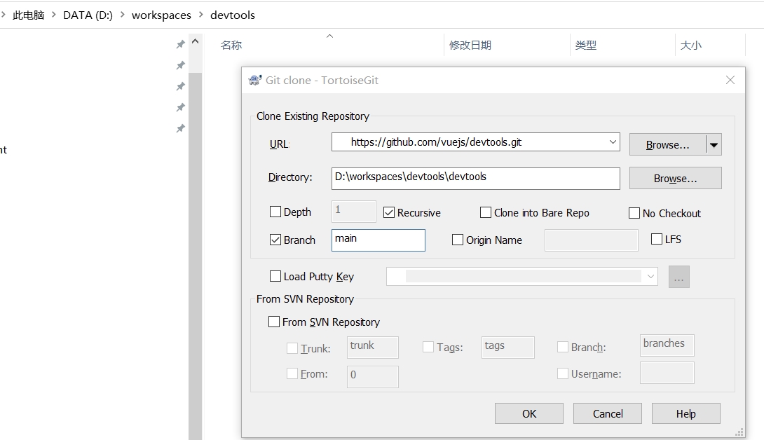The width and height of the screenshot is (764, 440).
Task: Expand the chevron after workspaces
Action: pyautogui.click(x=200, y=15)
